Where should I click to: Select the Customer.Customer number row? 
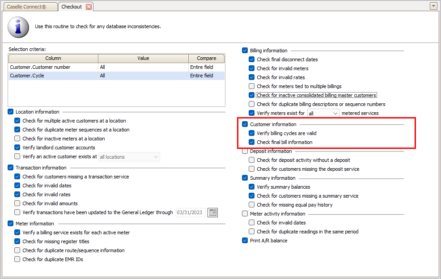[x=116, y=67]
